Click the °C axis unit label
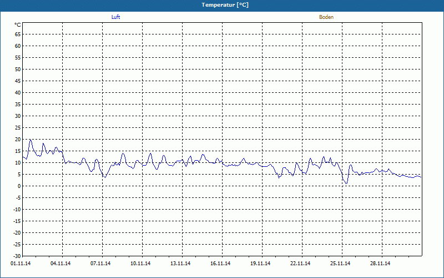This screenshot has width=444, height=278. 18,25
